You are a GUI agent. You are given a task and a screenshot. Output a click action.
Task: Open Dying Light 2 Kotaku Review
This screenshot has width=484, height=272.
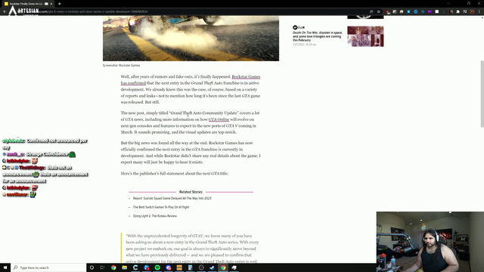coord(155,216)
